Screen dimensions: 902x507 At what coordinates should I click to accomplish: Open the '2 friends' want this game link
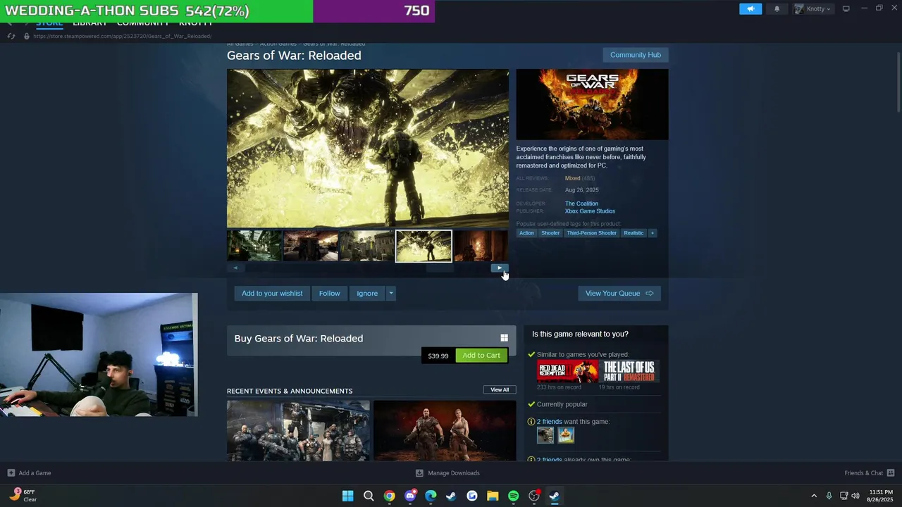(x=550, y=422)
